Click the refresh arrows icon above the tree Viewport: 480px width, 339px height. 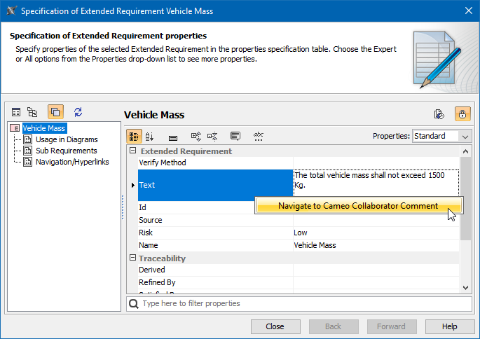click(78, 112)
